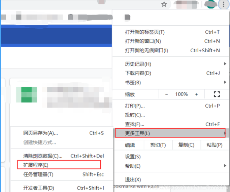Click 剪切(T) button in edit row
The image size is (230, 192).
(158, 145)
